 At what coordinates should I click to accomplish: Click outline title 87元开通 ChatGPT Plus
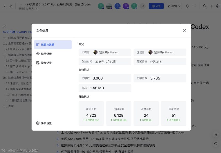[17, 32]
